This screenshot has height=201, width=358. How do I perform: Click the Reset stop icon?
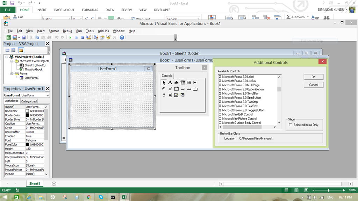[83, 37]
